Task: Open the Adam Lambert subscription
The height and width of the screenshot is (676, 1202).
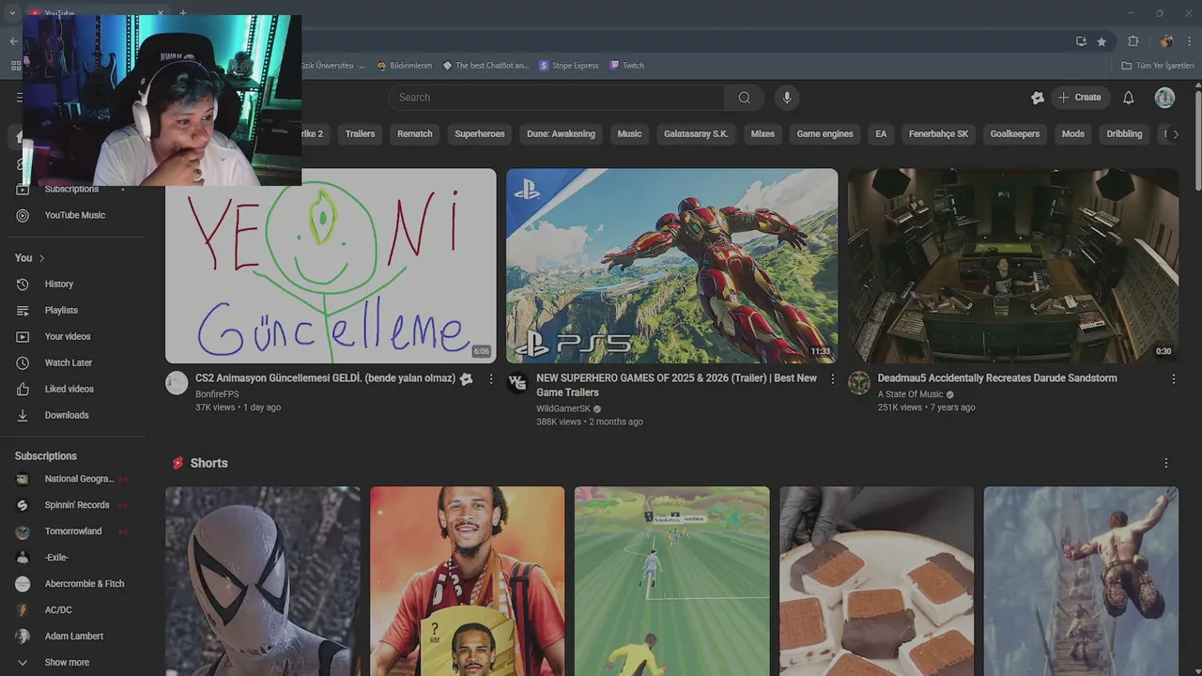Action: tap(72, 637)
